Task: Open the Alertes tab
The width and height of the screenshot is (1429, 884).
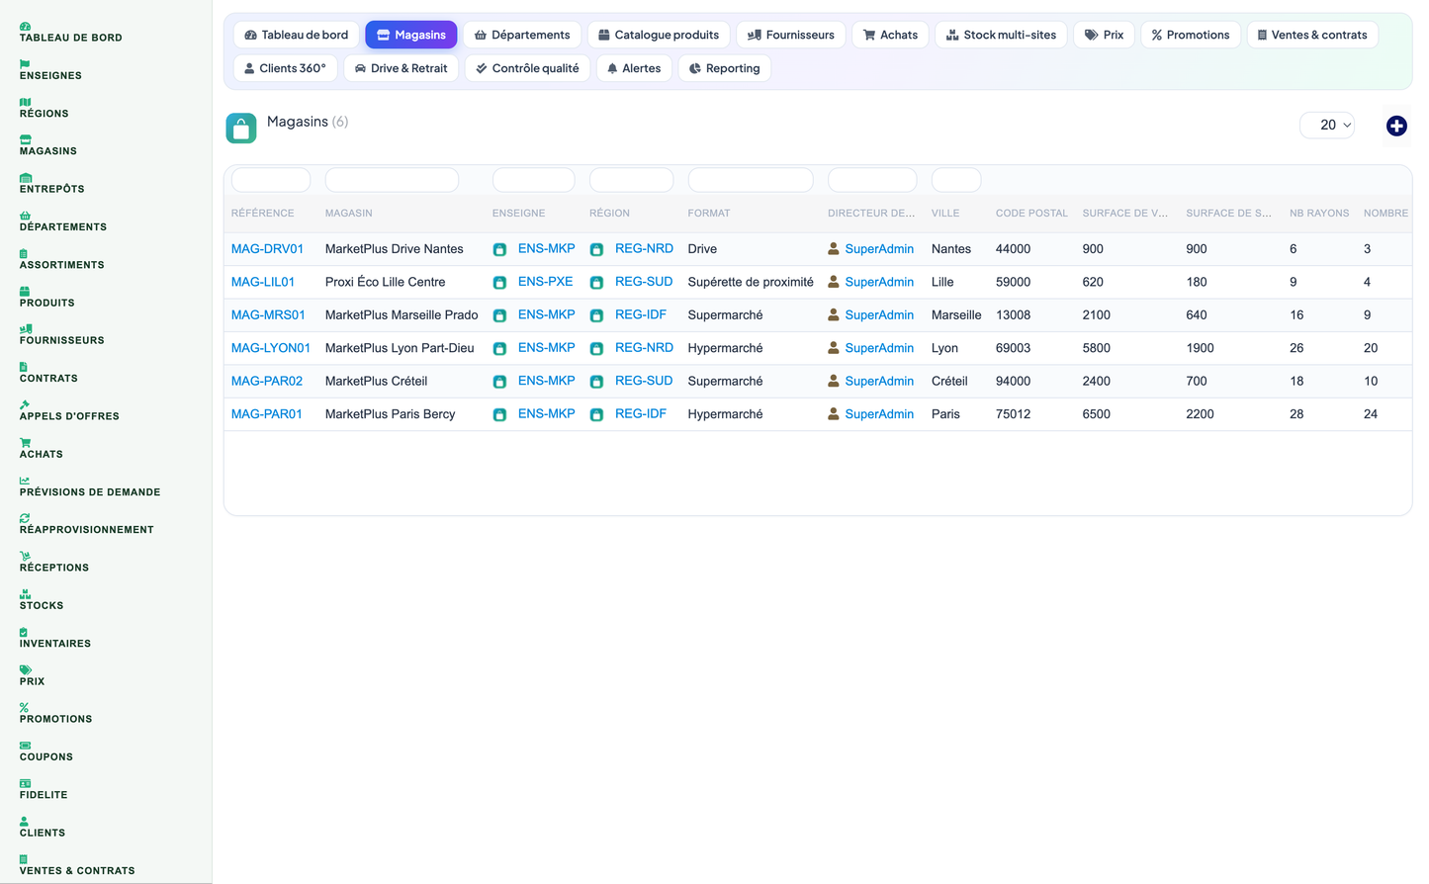Action: point(634,68)
